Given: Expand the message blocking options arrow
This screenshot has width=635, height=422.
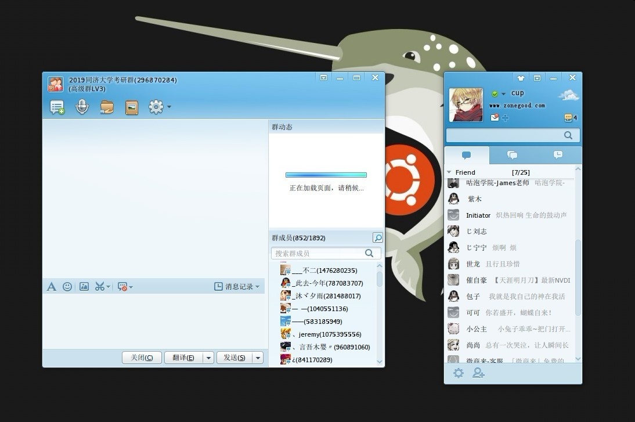Looking at the screenshot, I should 131,287.
